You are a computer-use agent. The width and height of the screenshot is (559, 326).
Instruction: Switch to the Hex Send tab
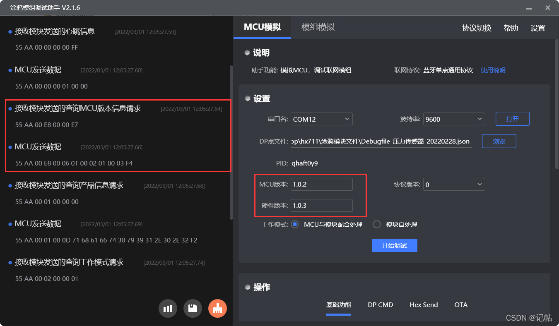point(424,305)
